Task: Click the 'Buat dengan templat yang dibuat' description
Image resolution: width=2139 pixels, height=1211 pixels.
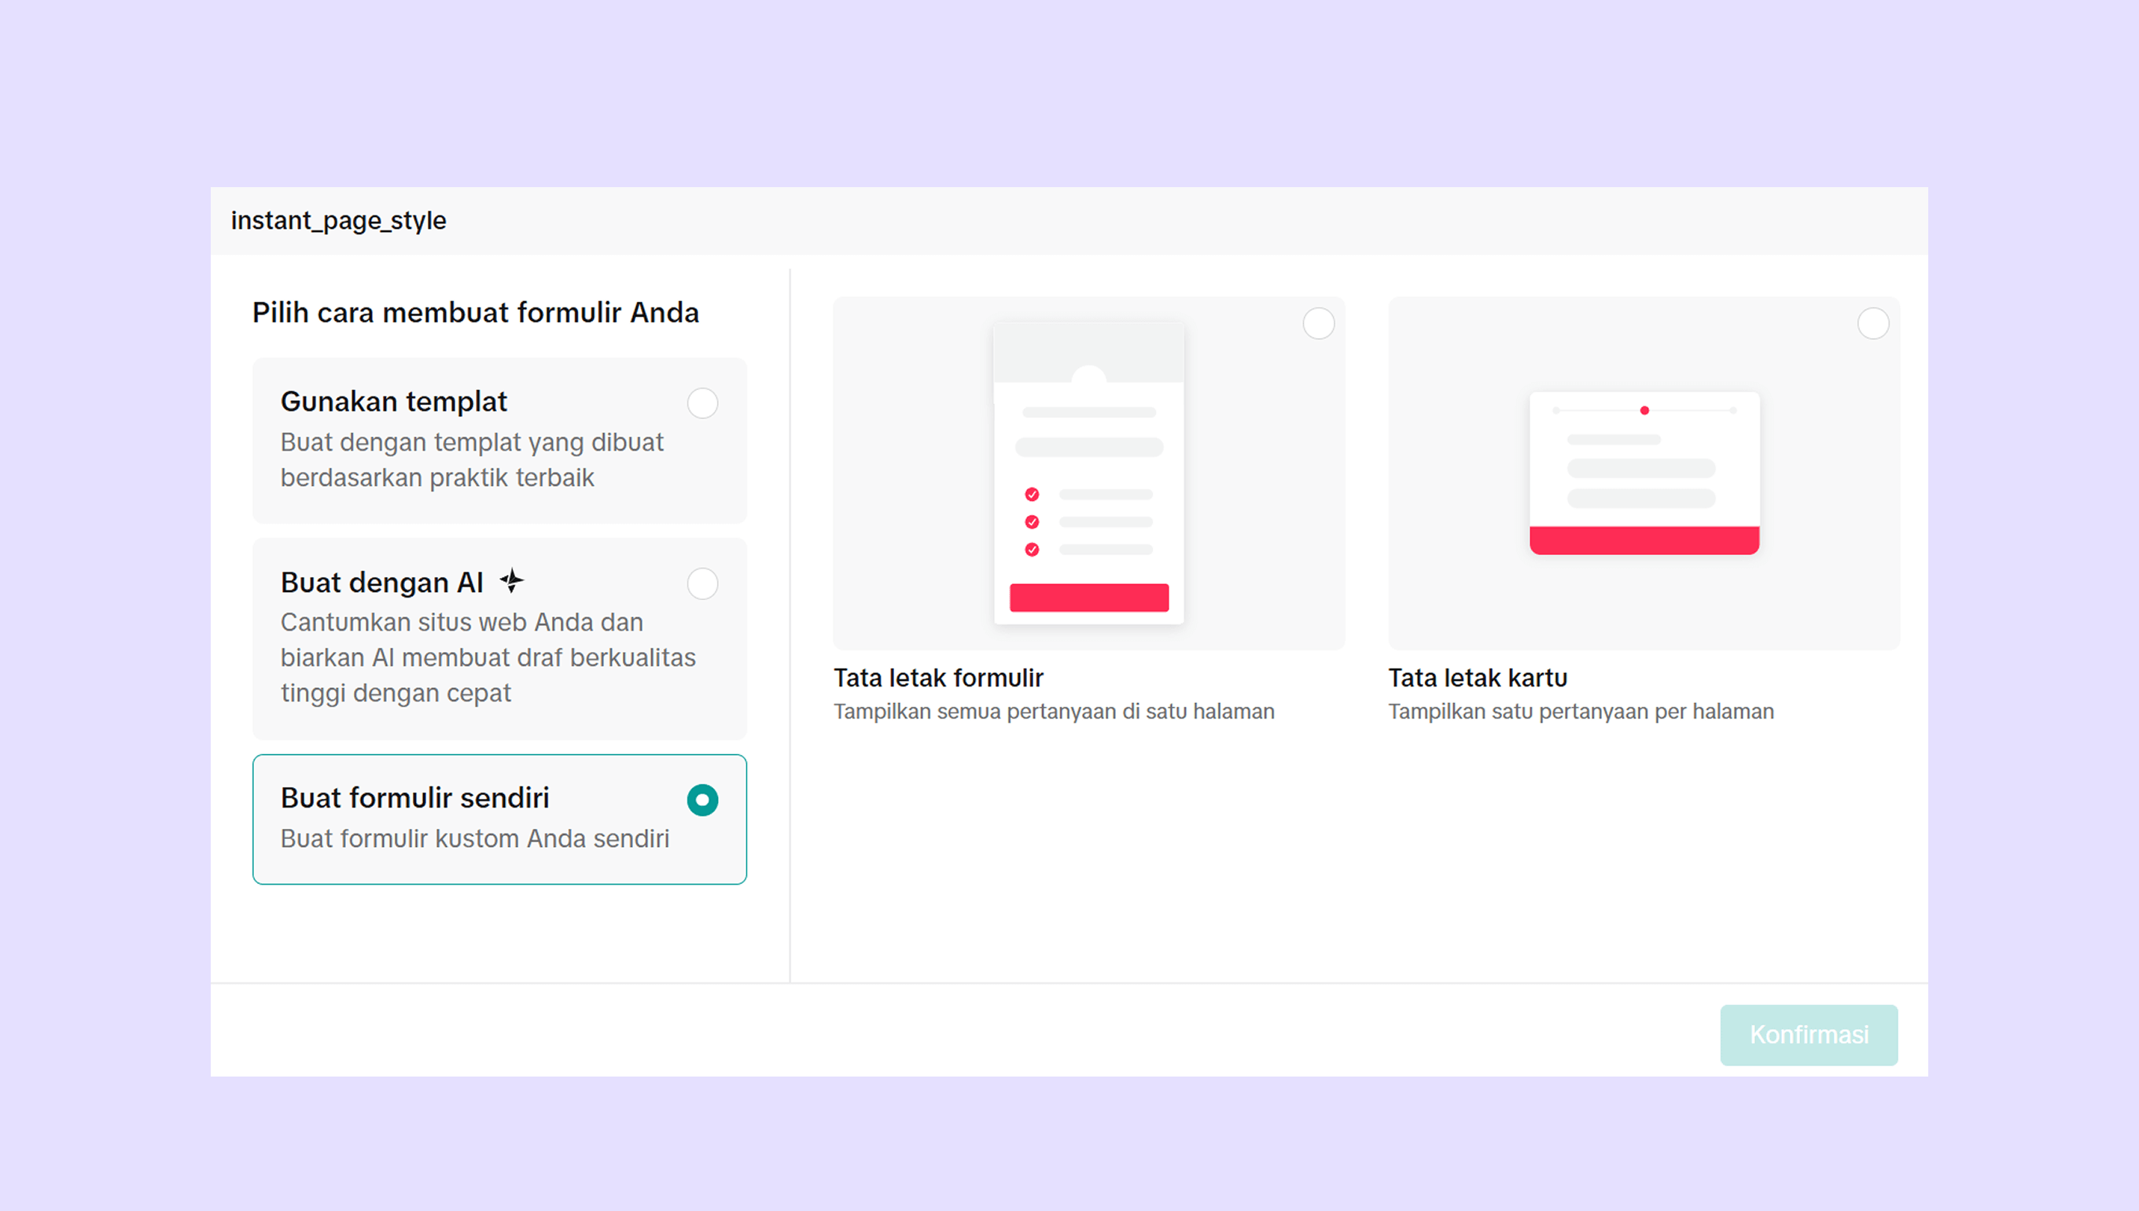Action: coord(472,460)
